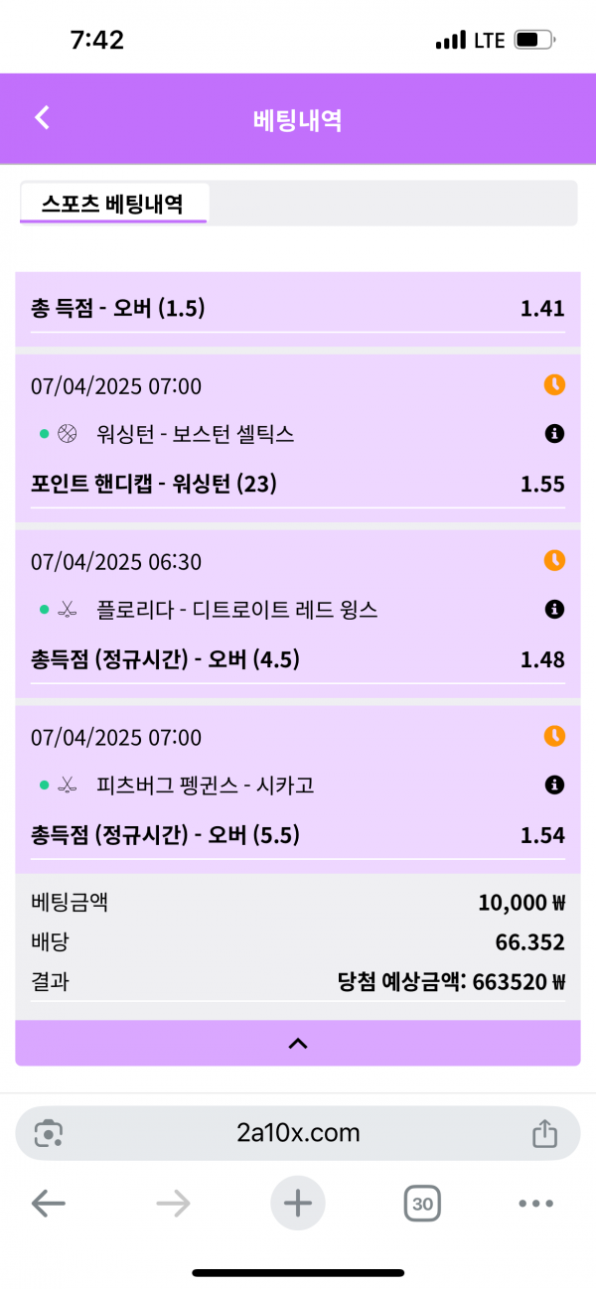Viewport: 596px width, 1289px height.
Task: Tap the reader icon in address bar
Action: 48,1133
